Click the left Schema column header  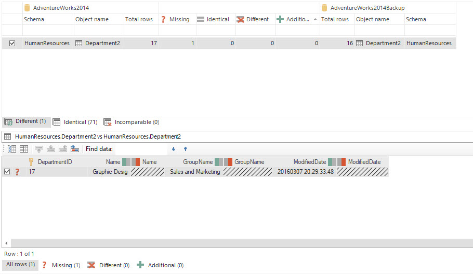point(48,19)
